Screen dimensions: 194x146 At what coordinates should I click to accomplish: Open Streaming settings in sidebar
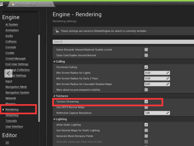12,115
